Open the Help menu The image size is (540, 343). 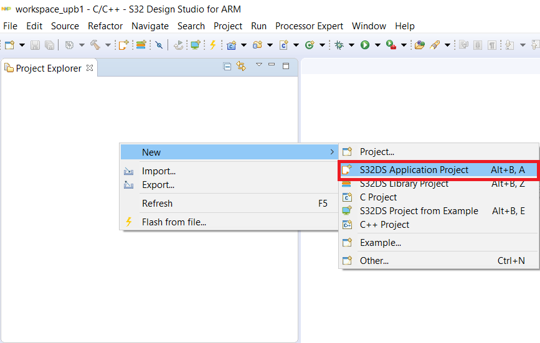[405, 26]
